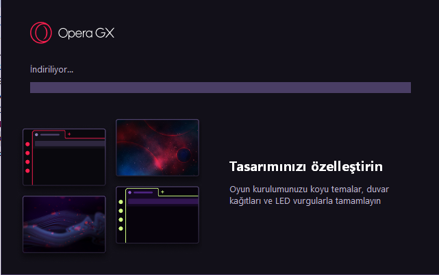Screen dimensions: 439x275
Task: Select the purple wave wallpaper thumbnail
Action: [x=64, y=224]
